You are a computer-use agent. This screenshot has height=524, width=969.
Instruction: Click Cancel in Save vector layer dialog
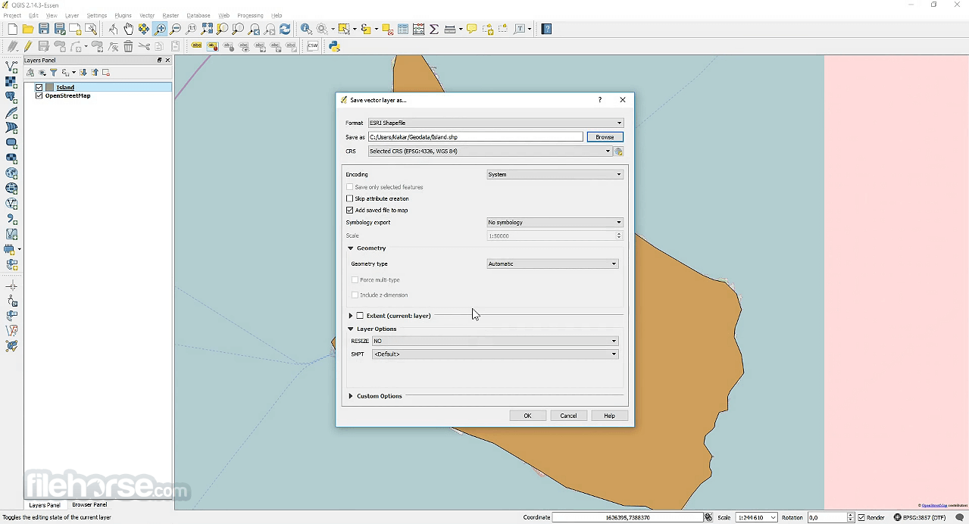tap(568, 416)
